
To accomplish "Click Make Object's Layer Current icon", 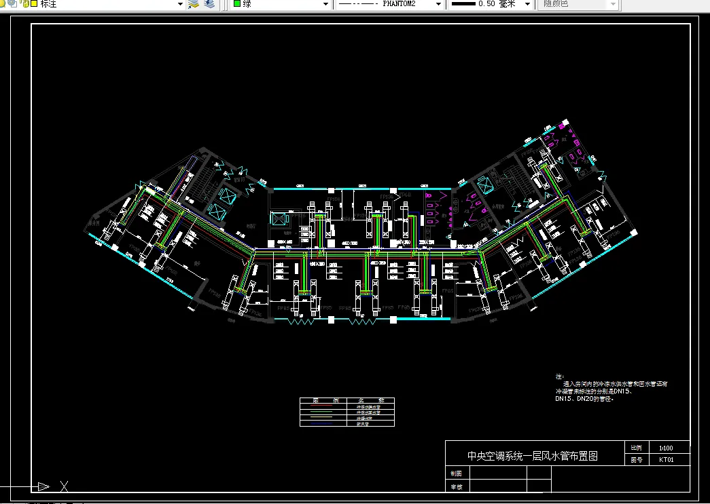I will tap(194, 4).
